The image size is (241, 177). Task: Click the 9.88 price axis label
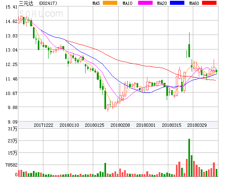(12, 107)
